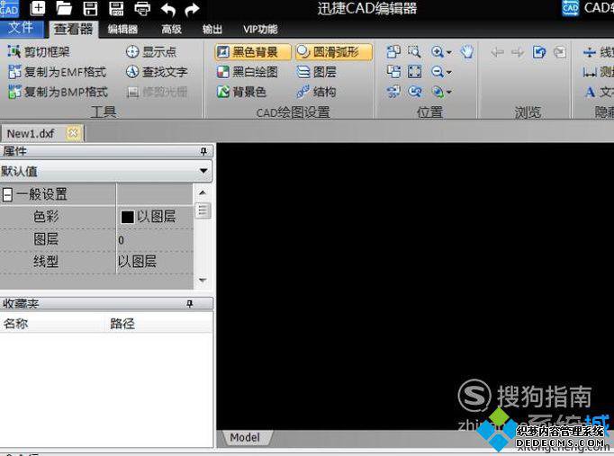
Task: Open the 图层 layers dialog
Action: tap(316, 72)
